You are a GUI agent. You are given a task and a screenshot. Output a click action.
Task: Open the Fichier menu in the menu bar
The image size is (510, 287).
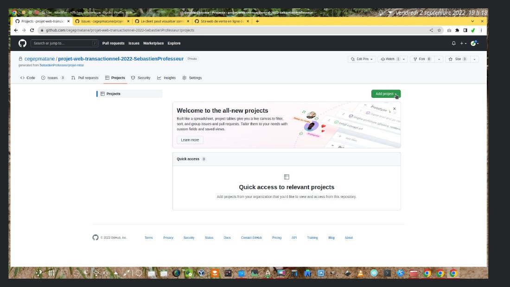[x=47, y=13]
